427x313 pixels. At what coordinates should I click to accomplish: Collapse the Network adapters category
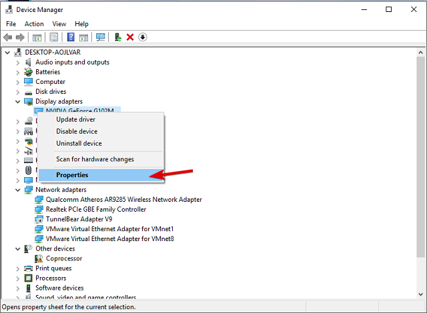(18, 190)
